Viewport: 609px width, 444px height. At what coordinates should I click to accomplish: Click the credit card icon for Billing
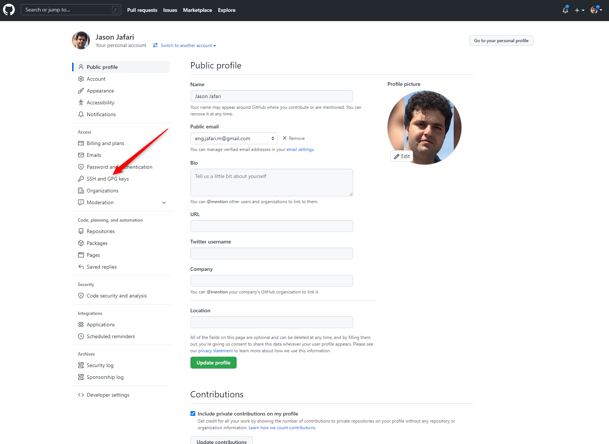pos(81,143)
